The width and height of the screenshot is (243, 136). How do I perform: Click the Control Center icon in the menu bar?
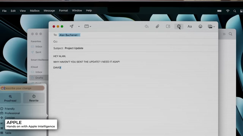click(x=241, y=11)
